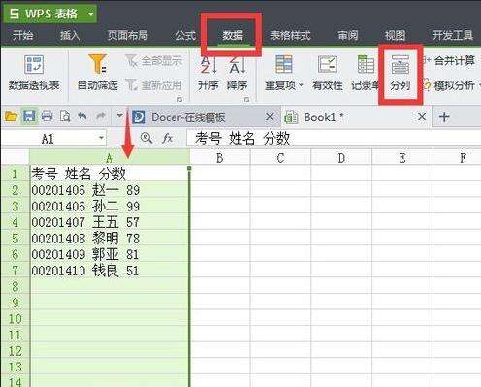Screen dimensions: 481x387
Task: Click cell containing 考号 姓名 分数
Action: pyautogui.click(x=110, y=174)
